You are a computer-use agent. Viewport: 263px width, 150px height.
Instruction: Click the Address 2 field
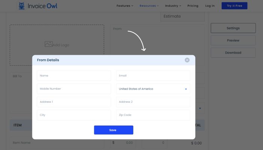(x=153, y=102)
